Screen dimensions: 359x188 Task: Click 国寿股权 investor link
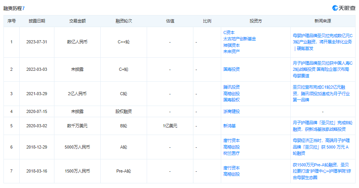231,99
